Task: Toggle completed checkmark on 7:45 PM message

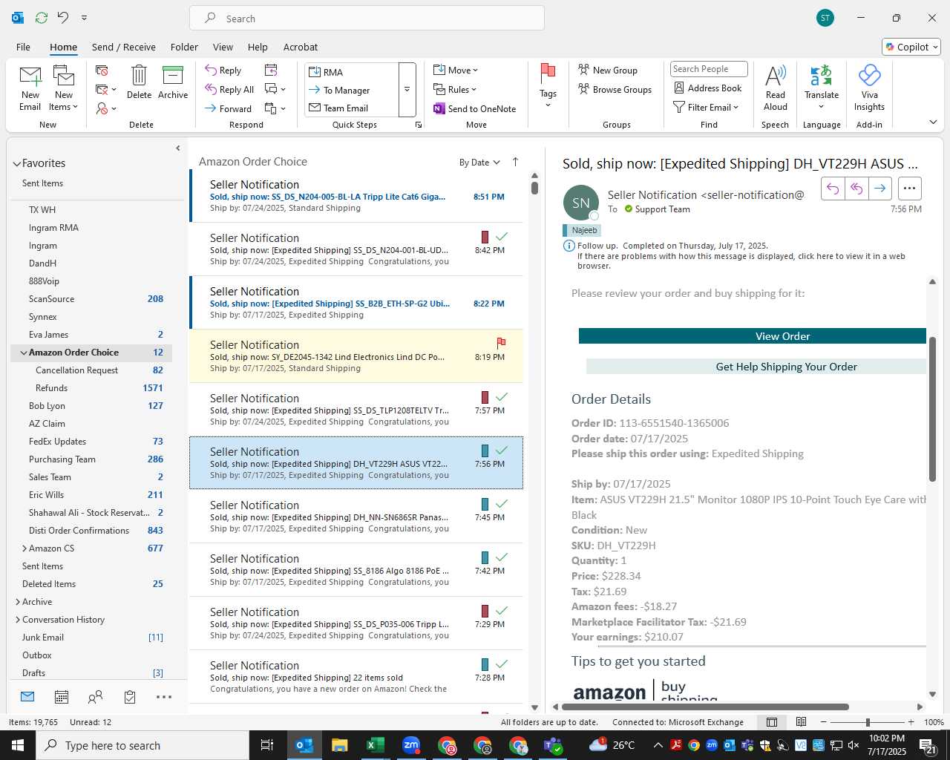Action: coord(502,504)
